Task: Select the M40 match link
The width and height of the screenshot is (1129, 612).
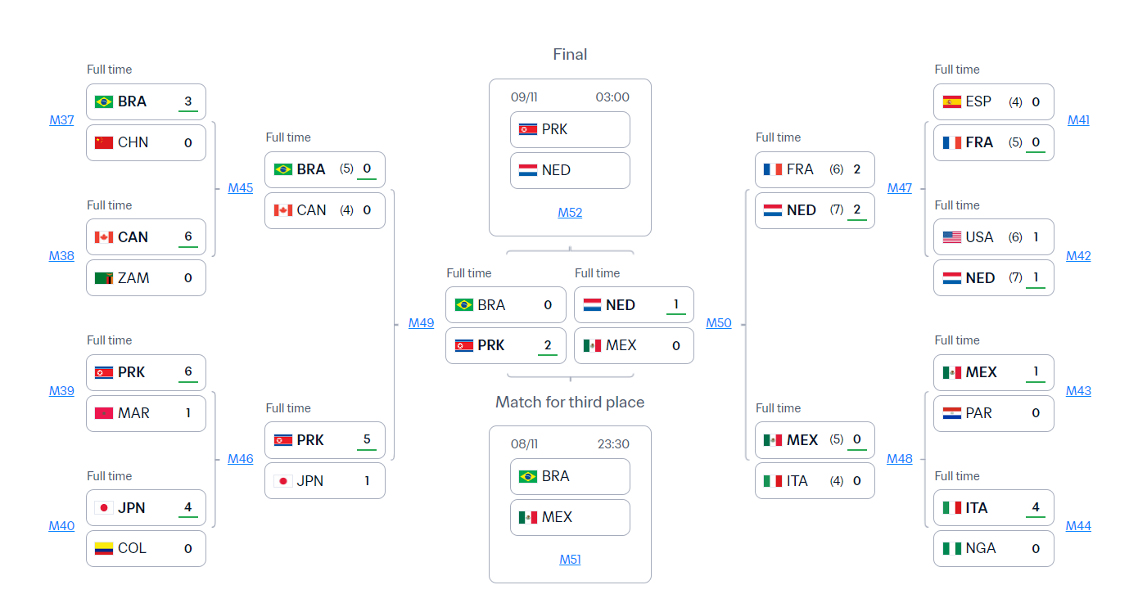Action: [x=61, y=526]
